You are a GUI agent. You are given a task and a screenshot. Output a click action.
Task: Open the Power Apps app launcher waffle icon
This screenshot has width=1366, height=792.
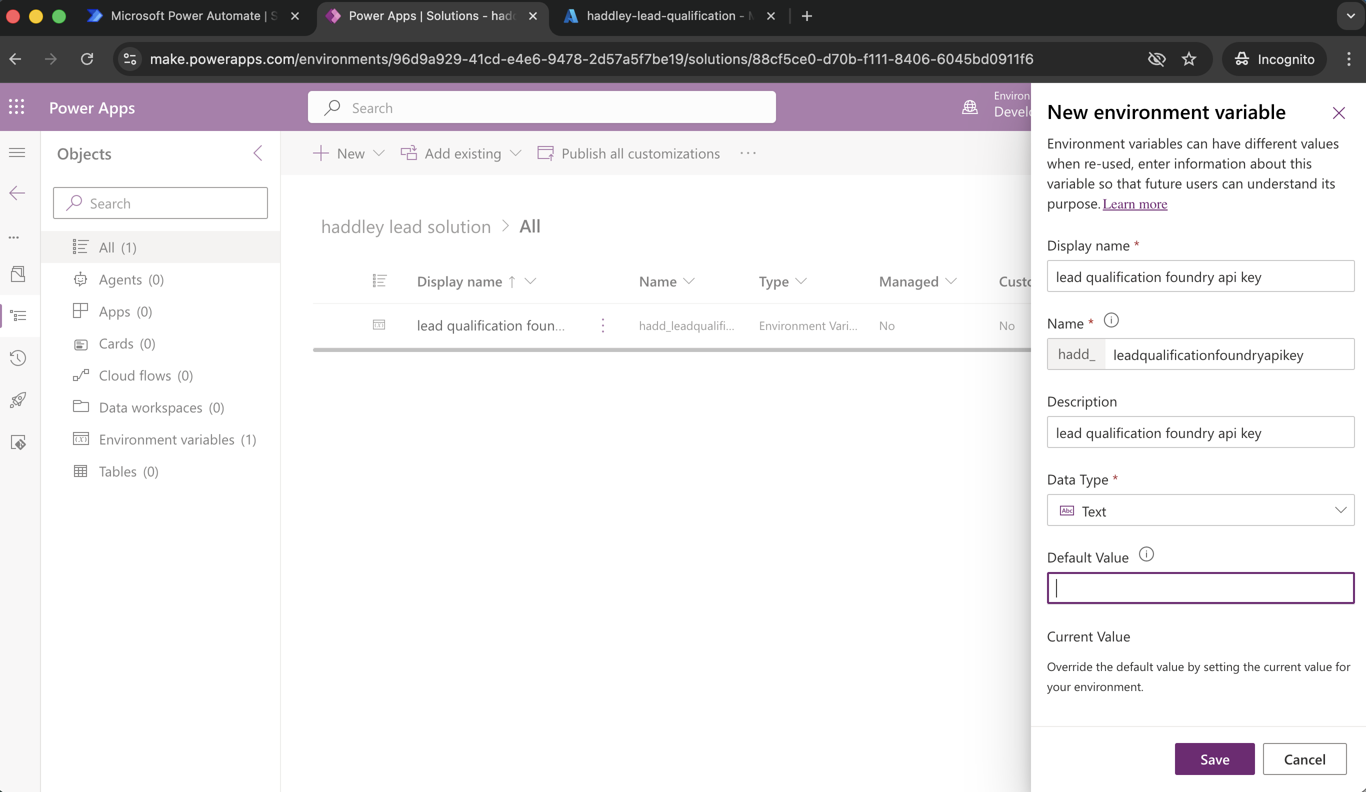(17, 107)
